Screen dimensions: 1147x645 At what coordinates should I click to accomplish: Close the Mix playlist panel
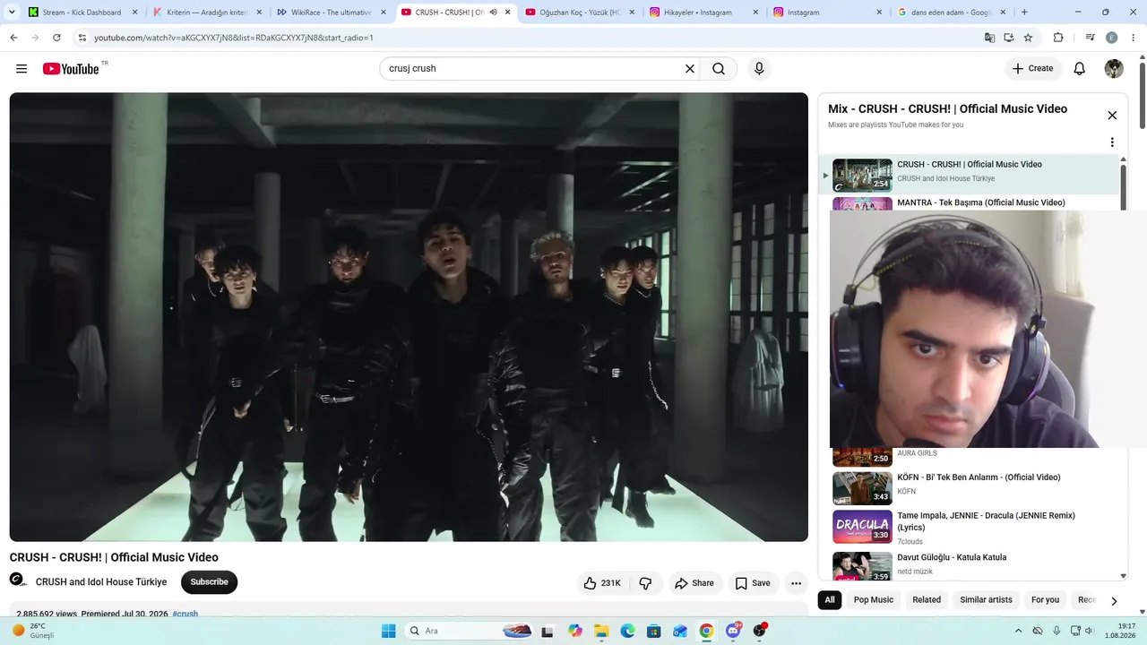(x=1112, y=116)
